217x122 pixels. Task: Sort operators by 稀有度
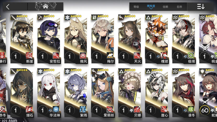(151, 6)
